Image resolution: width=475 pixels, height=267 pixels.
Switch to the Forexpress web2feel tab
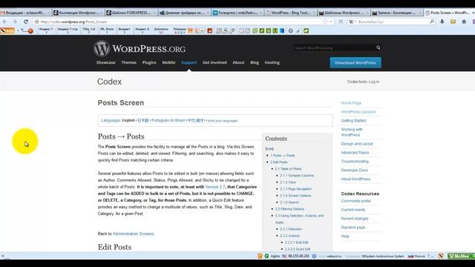(x=237, y=13)
